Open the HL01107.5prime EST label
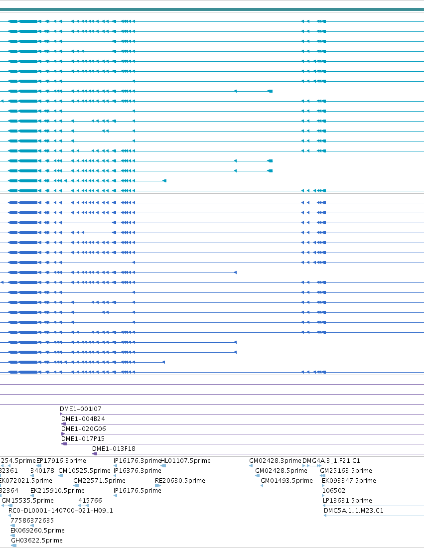The image size is (424, 548). pyautogui.click(x=186, y=461)
